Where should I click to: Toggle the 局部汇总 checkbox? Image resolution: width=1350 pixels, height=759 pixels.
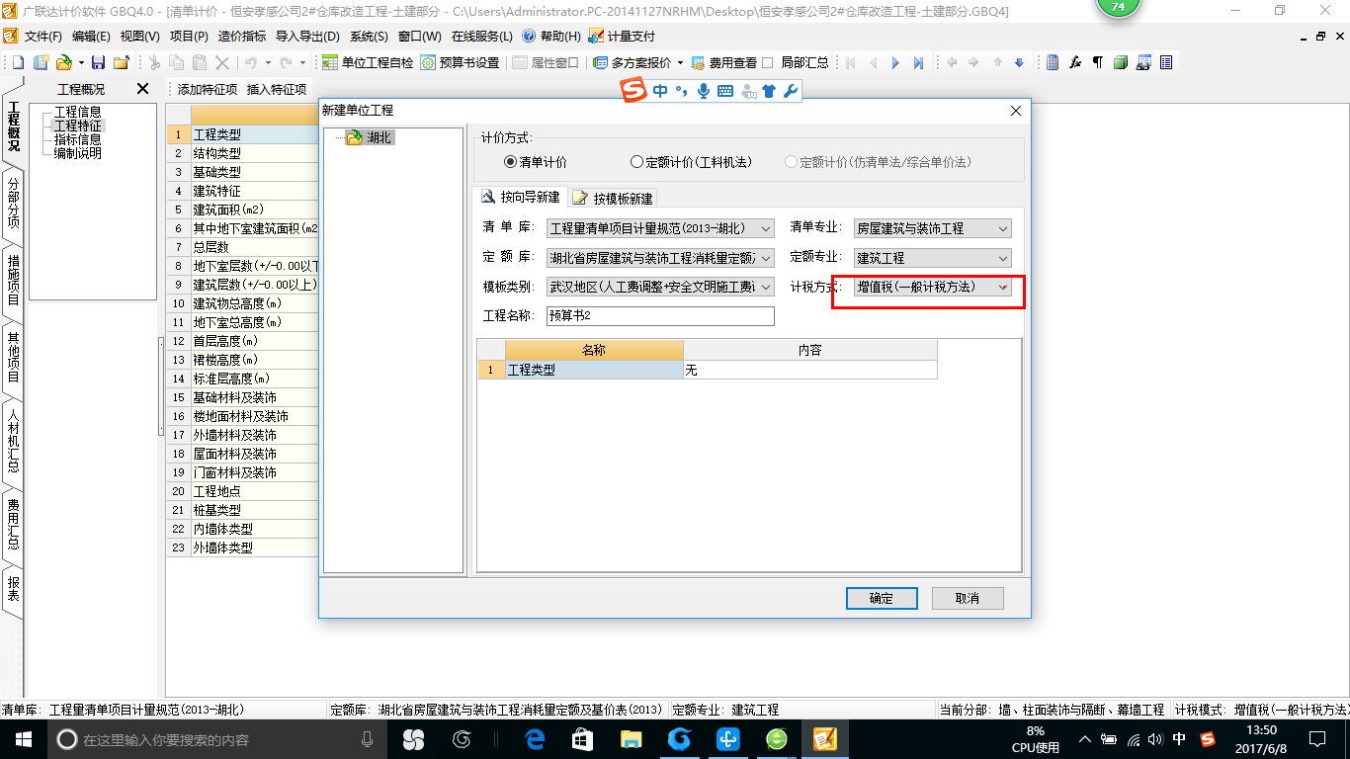click(768, 62)
